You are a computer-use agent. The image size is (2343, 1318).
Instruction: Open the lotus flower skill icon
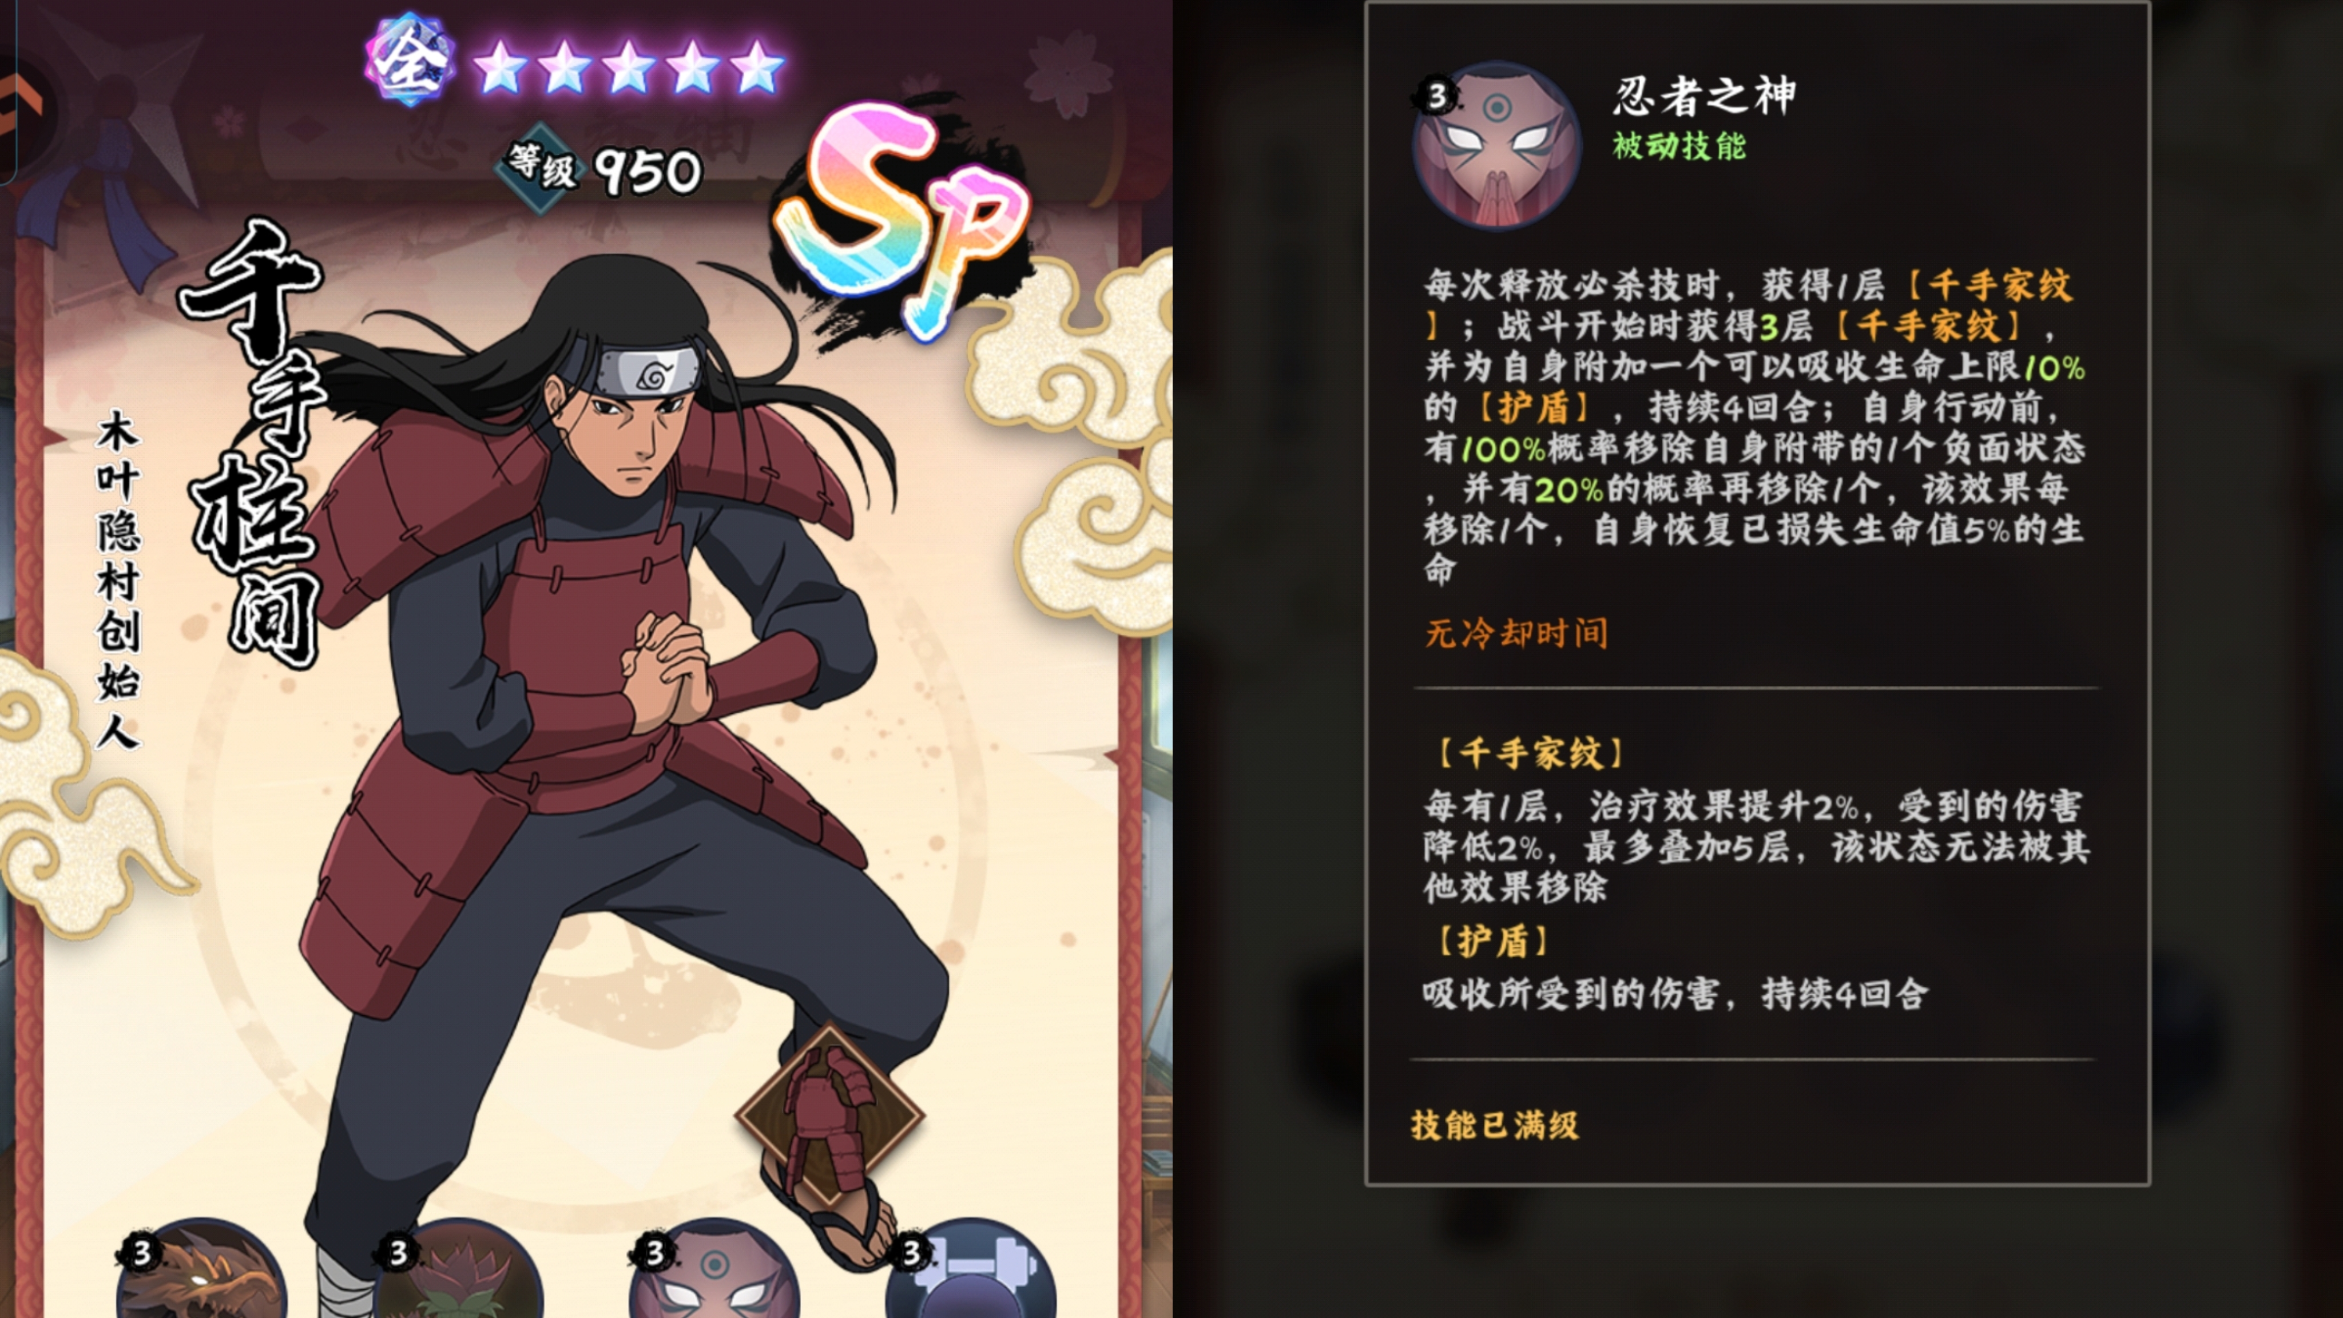[x=458, y=1272]
